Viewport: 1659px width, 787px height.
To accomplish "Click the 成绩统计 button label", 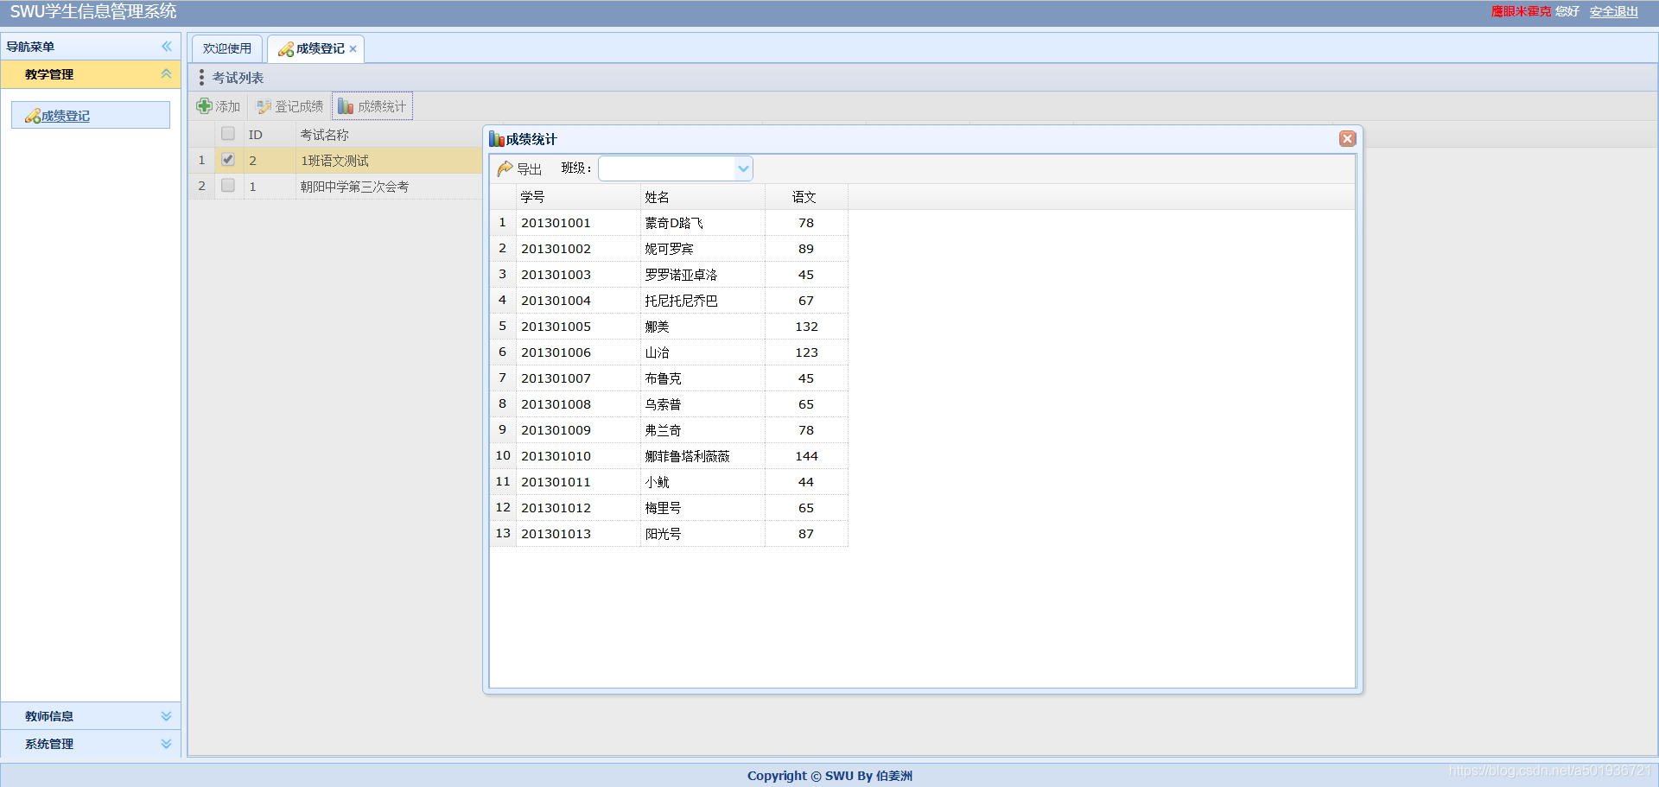I will click(x=382, y=106).
